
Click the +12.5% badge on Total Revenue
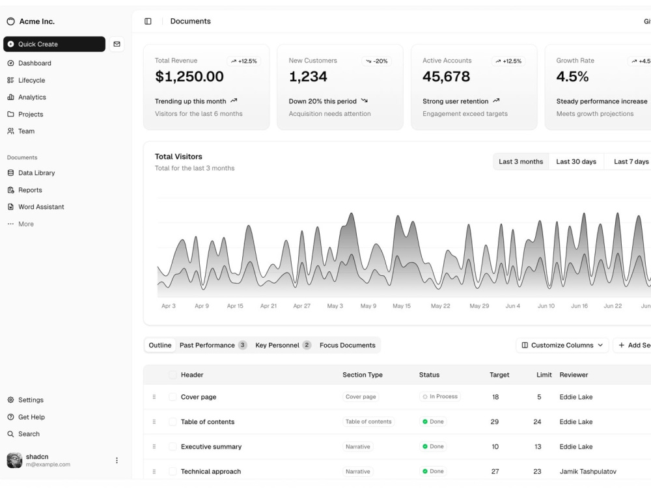pos(243,61)
